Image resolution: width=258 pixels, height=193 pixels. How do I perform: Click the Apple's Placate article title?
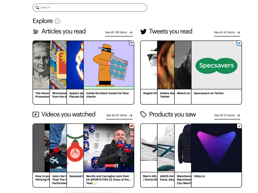tap(76, 95)
